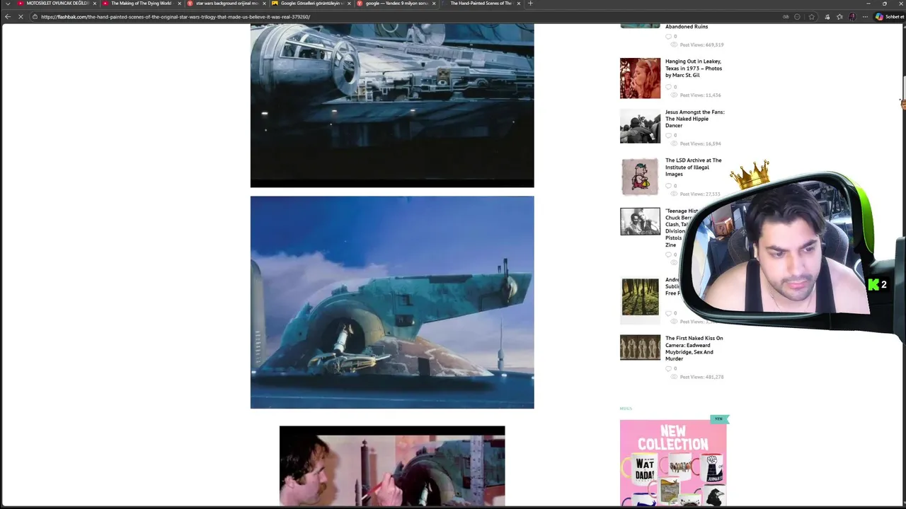Open the translate page icon
The width and height of the screenshot is (906, 509).
coord(786,17)
